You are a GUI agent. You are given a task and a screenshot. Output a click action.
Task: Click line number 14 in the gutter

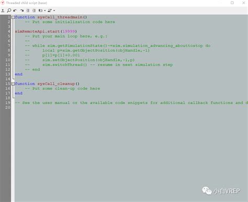coord(8,79)
